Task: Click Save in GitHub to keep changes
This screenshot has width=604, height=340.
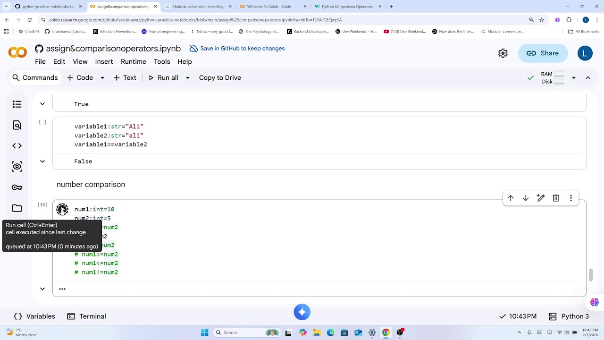Action: coord(237,49)
